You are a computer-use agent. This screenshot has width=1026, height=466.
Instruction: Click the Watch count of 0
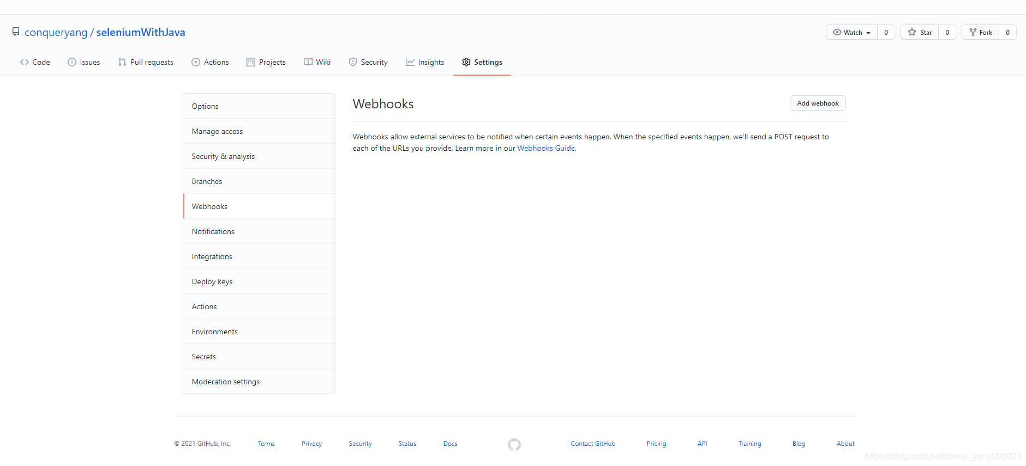click(886, 32)
